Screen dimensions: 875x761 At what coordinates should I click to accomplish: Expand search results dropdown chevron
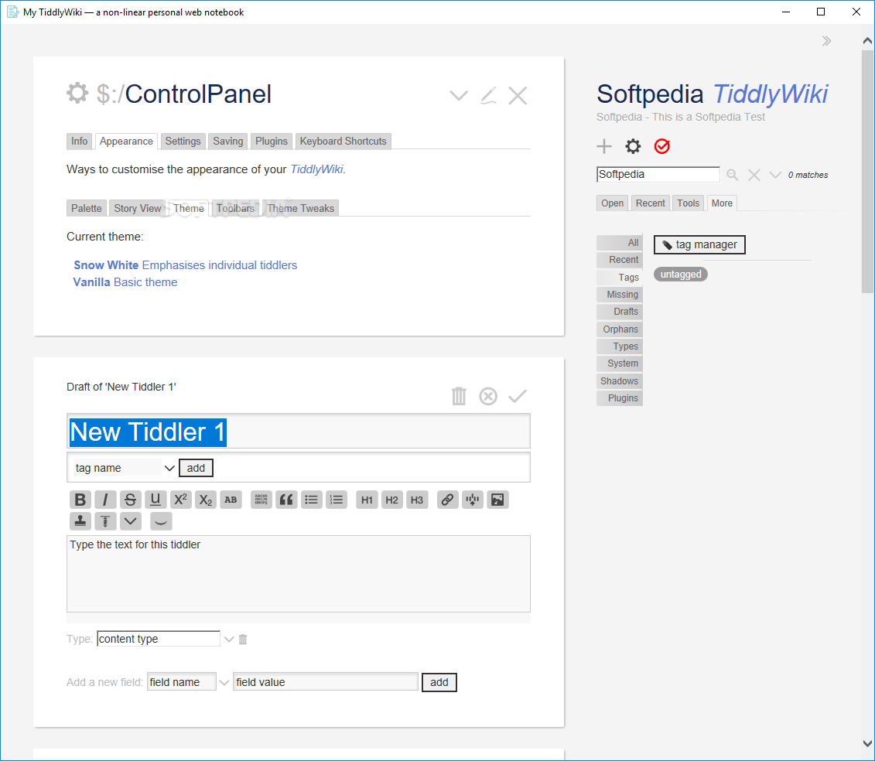click(x=775, y=176)
